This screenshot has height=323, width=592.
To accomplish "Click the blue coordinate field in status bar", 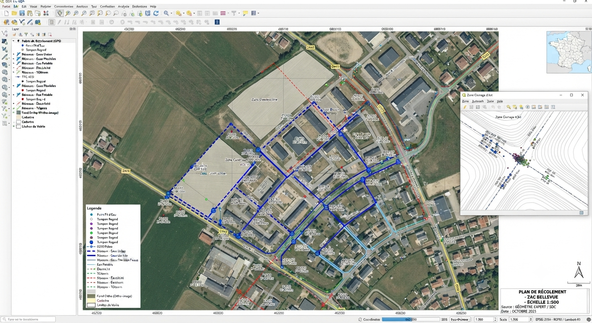I will 410,320.
